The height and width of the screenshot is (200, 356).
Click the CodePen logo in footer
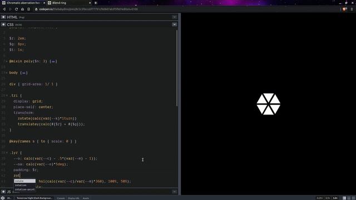(x=3, y=198)
